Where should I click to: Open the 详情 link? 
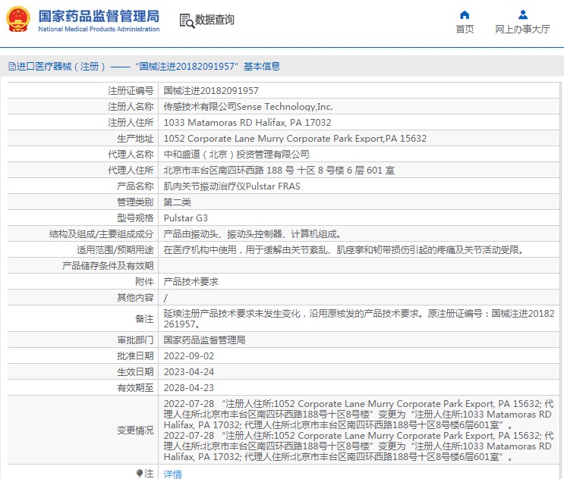pyautogui.click(x=172, y=474)
